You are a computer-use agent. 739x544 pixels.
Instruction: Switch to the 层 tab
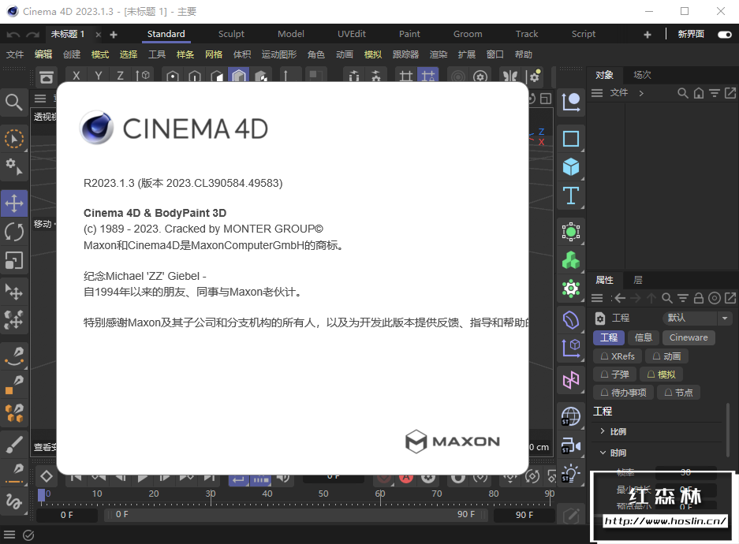[638, 280]
